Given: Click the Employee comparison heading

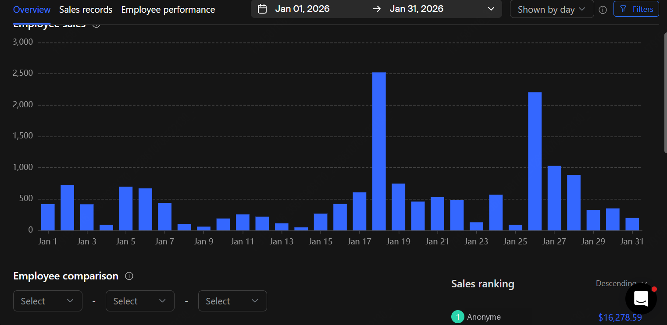Looking at the screenshot, I should [x=66, y=276].
